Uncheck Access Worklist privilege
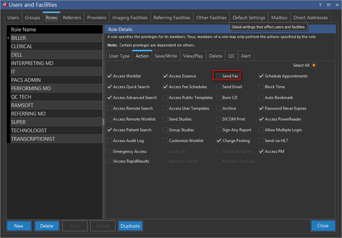The width and height of the screenshot is (342, 238). [110, 76]
